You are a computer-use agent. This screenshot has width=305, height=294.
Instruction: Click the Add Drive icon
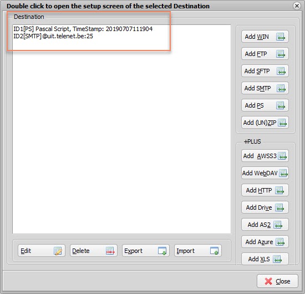279,207
